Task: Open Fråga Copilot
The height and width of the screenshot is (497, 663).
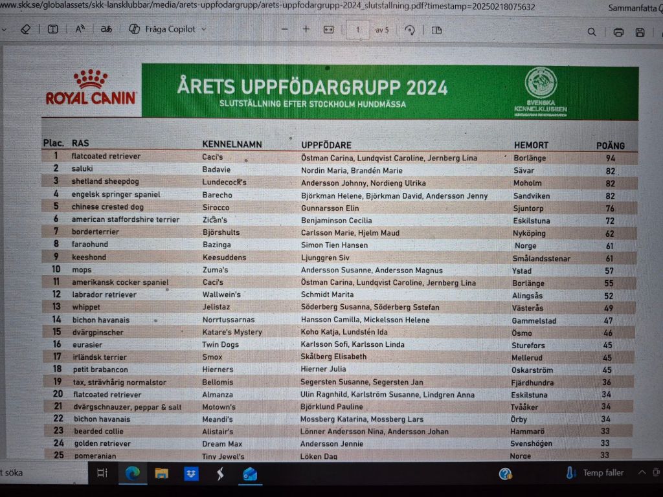Action: pos(161,30)
